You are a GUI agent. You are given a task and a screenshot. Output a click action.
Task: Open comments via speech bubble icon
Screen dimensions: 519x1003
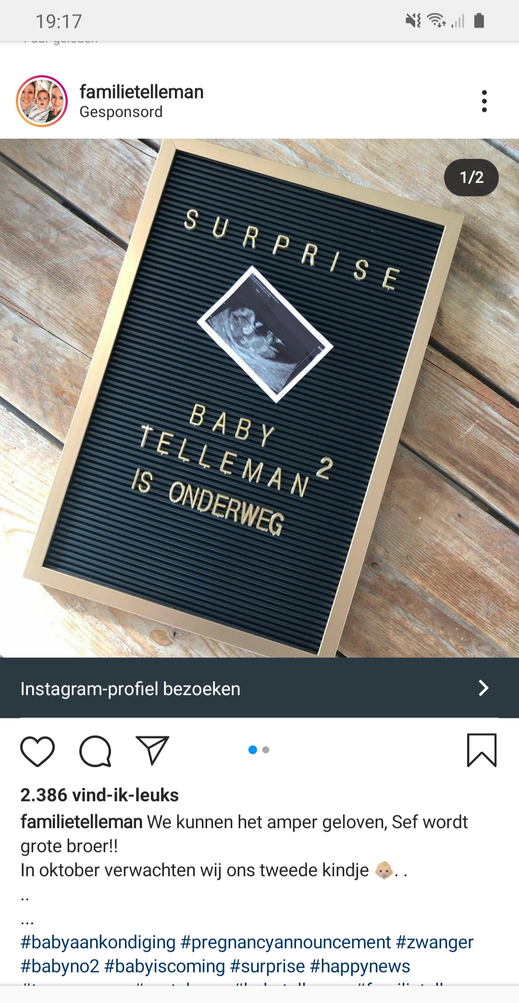coord(95,751)
